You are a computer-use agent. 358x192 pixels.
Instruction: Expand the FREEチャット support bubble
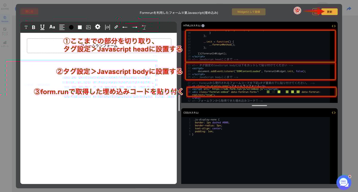click(x=343, y=182)
